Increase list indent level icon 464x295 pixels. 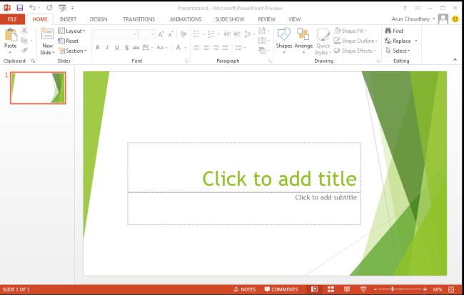237,34
